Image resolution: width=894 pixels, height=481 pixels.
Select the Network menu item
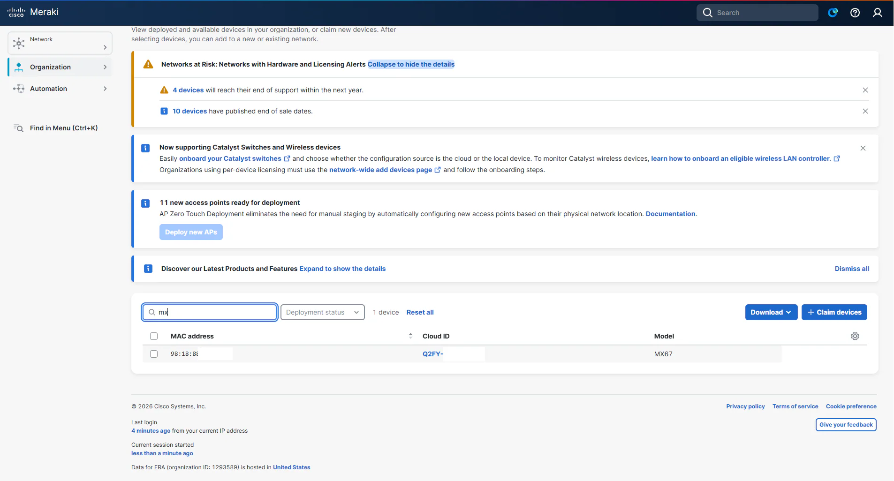click(60, 43)
